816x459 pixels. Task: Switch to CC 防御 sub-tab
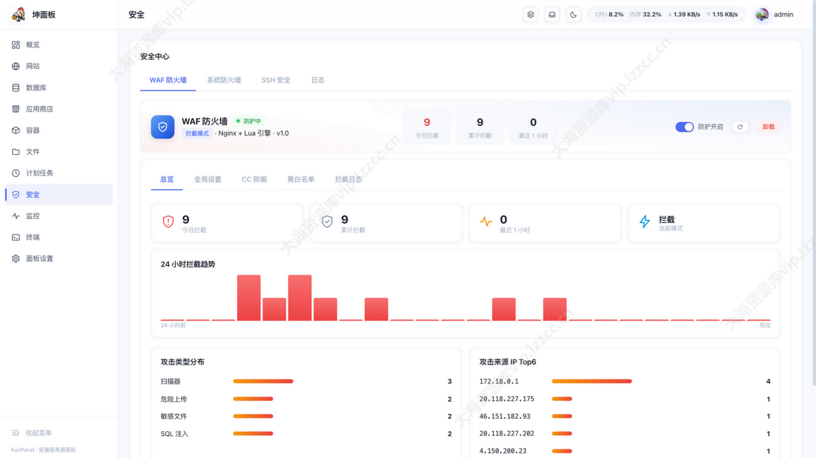(x=254, y=180)
